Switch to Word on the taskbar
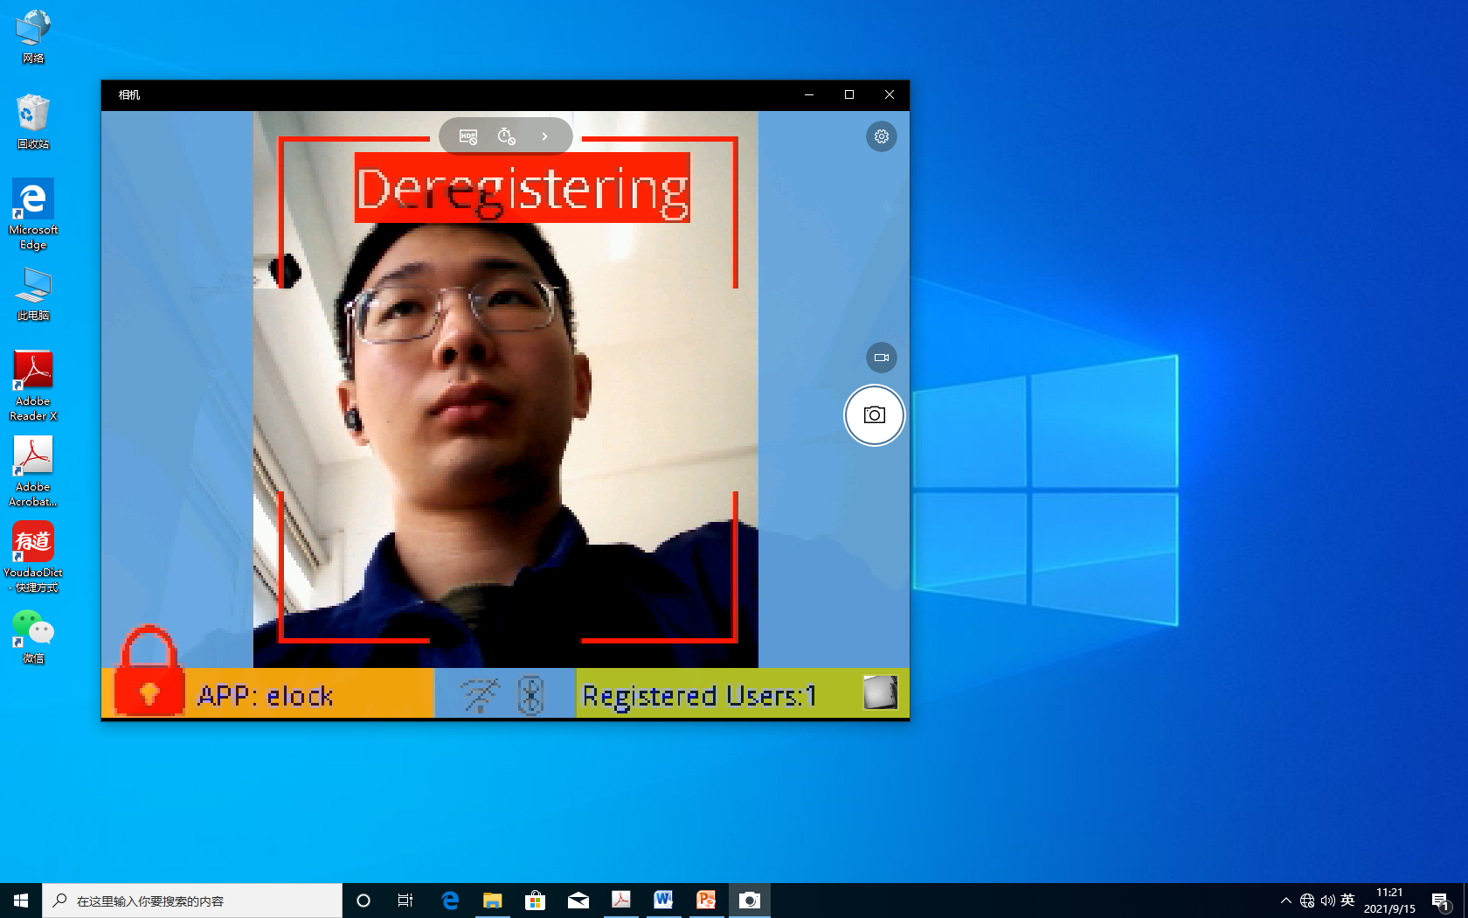 (663, 901)
